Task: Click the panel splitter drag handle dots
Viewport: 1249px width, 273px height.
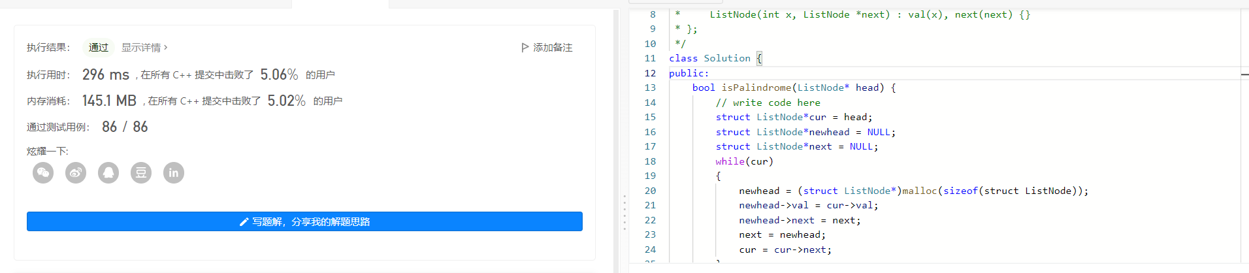Action: 624,212
